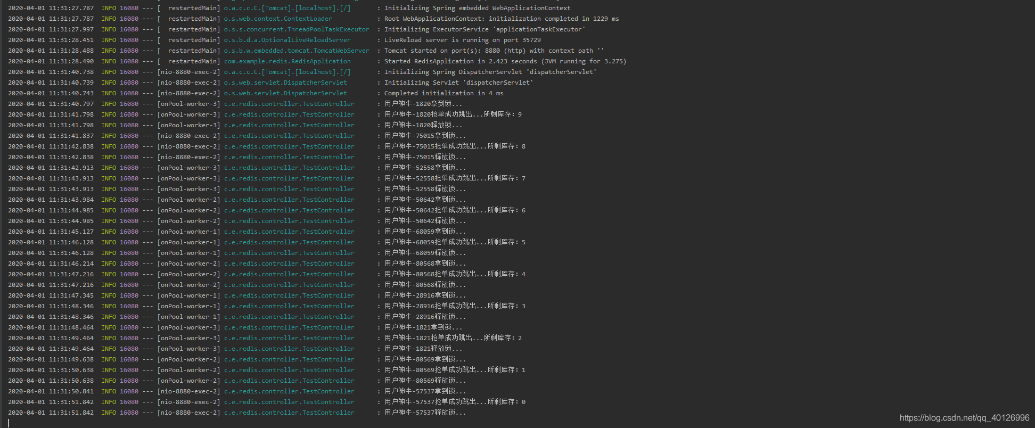
Task: Click timestamp 11:31:50.841
Action: pos(71,391)
